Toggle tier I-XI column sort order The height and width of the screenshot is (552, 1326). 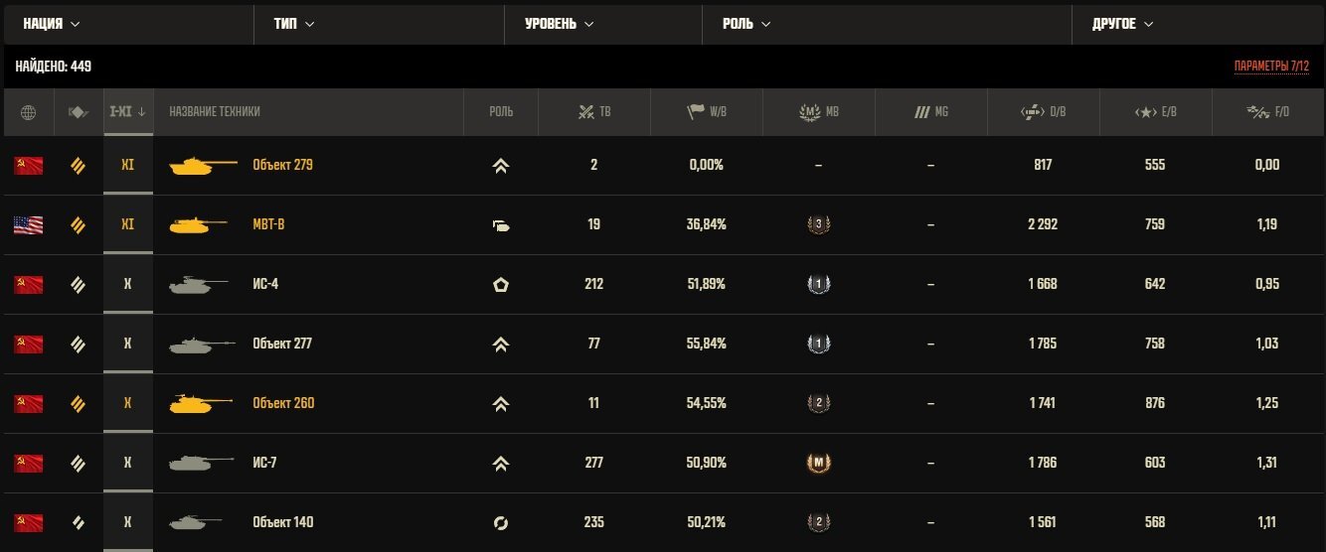(127, 112)
